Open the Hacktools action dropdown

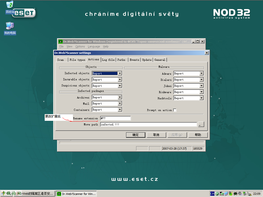(x=201, y=98)
